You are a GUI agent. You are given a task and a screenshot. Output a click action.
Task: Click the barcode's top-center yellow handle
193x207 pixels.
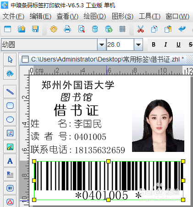[108, 161]
